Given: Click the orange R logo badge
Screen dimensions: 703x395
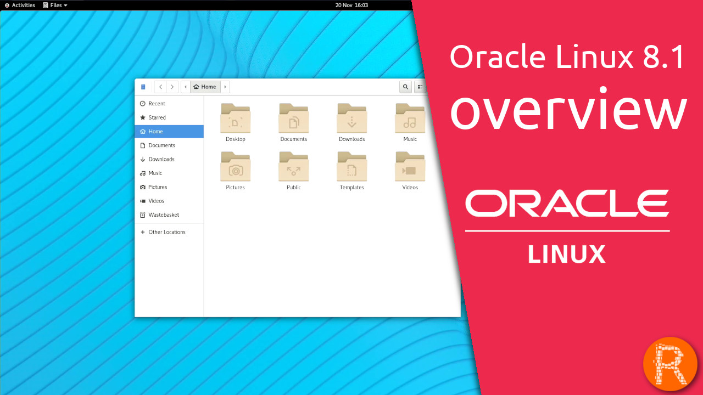Looking at the screenshot, I should pos(670,364).
